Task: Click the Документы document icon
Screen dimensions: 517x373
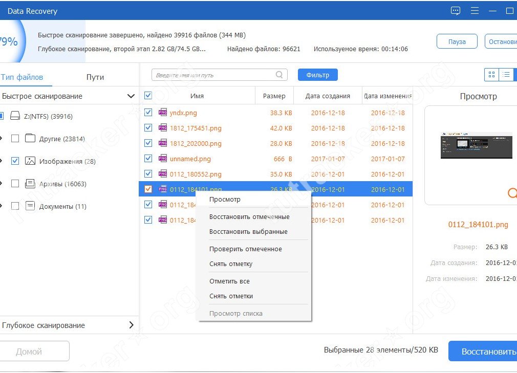Action: [x=30, y=206]
